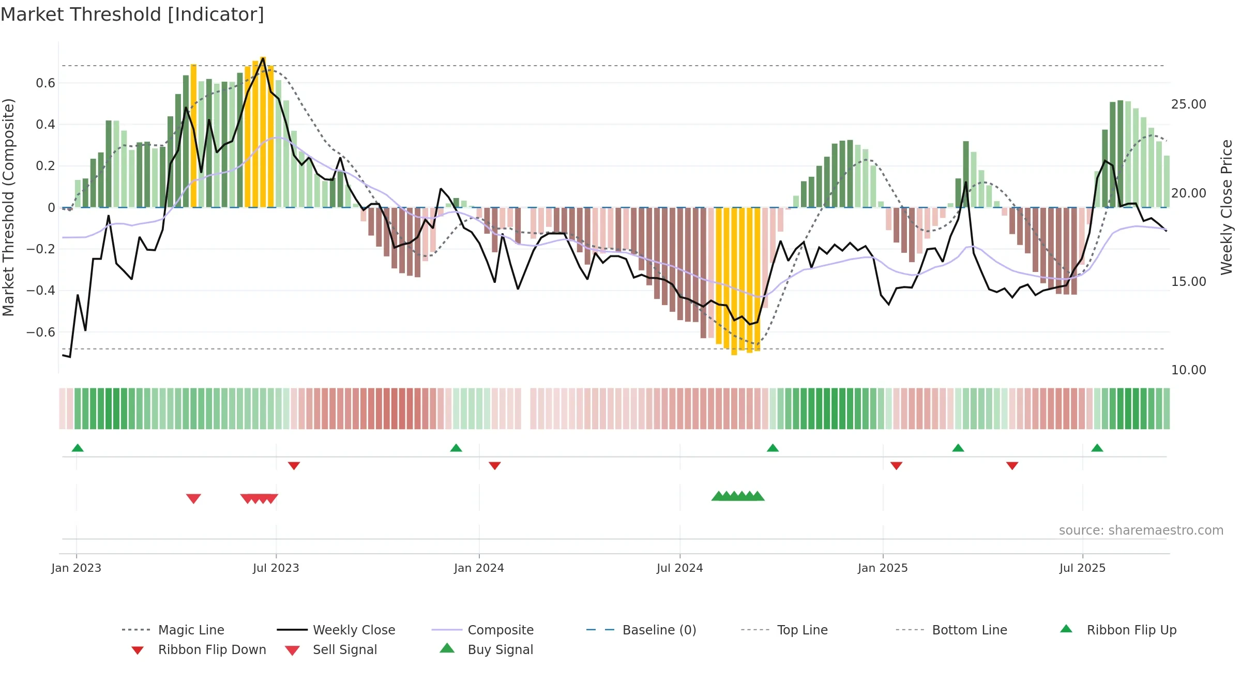Toggle the Ribbon Flip Up legend entry

click(x=1118, y=630)
